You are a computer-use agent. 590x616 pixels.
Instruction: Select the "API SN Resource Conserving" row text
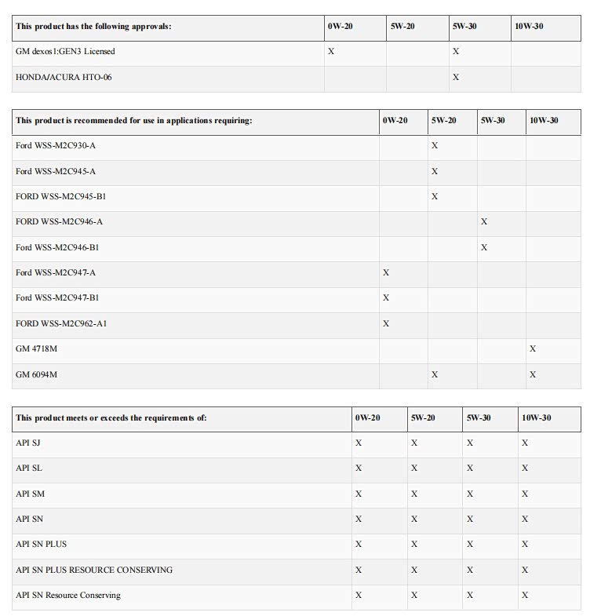[x=68, y=595]
